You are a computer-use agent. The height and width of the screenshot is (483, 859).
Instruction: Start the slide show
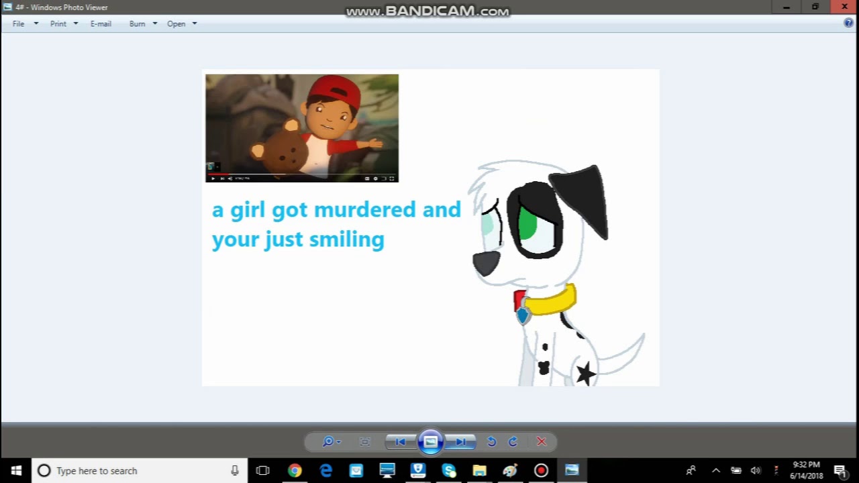click(x=430, y=441)
